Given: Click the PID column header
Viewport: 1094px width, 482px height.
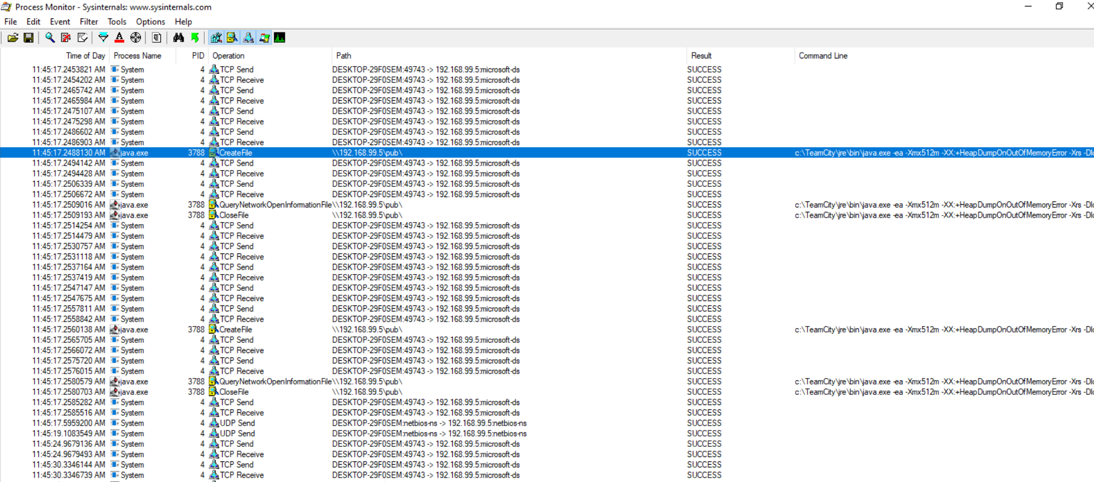Looking at the screenshot, I should 192,56.
